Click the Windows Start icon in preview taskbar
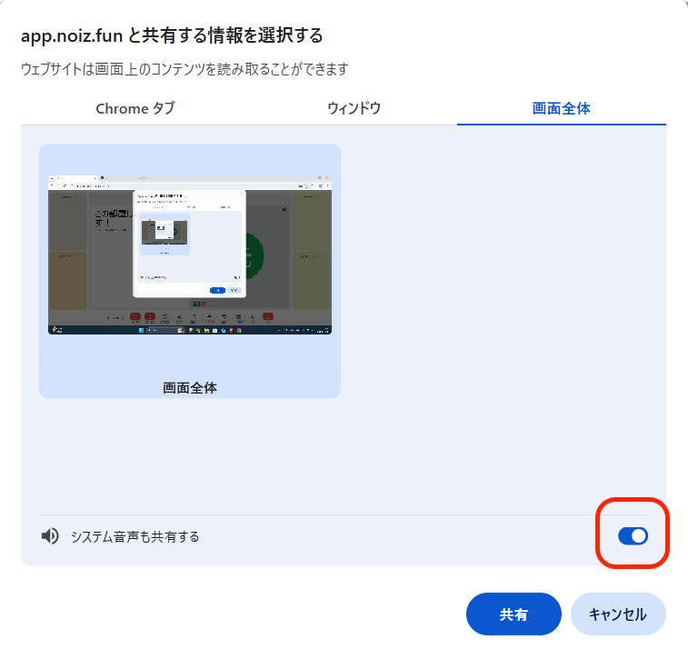 click(x=141, y=330)
